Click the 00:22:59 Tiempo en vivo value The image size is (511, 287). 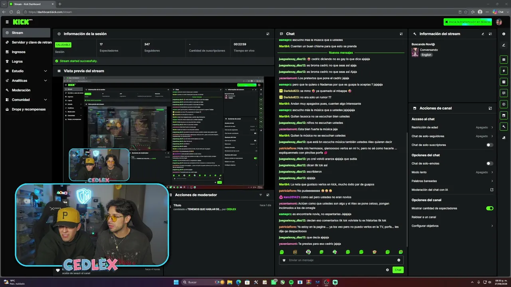click(240, 44)
